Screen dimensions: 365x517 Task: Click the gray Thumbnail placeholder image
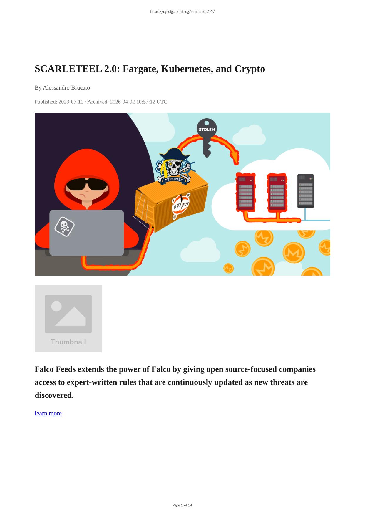[x=68, y=319]
